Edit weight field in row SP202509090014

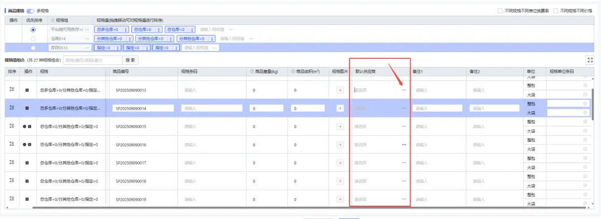pos(267,108)
